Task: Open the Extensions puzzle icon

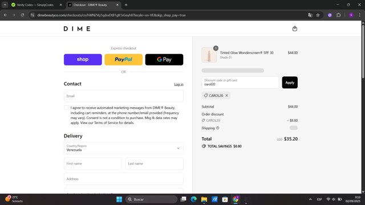Action: (338, 15)
